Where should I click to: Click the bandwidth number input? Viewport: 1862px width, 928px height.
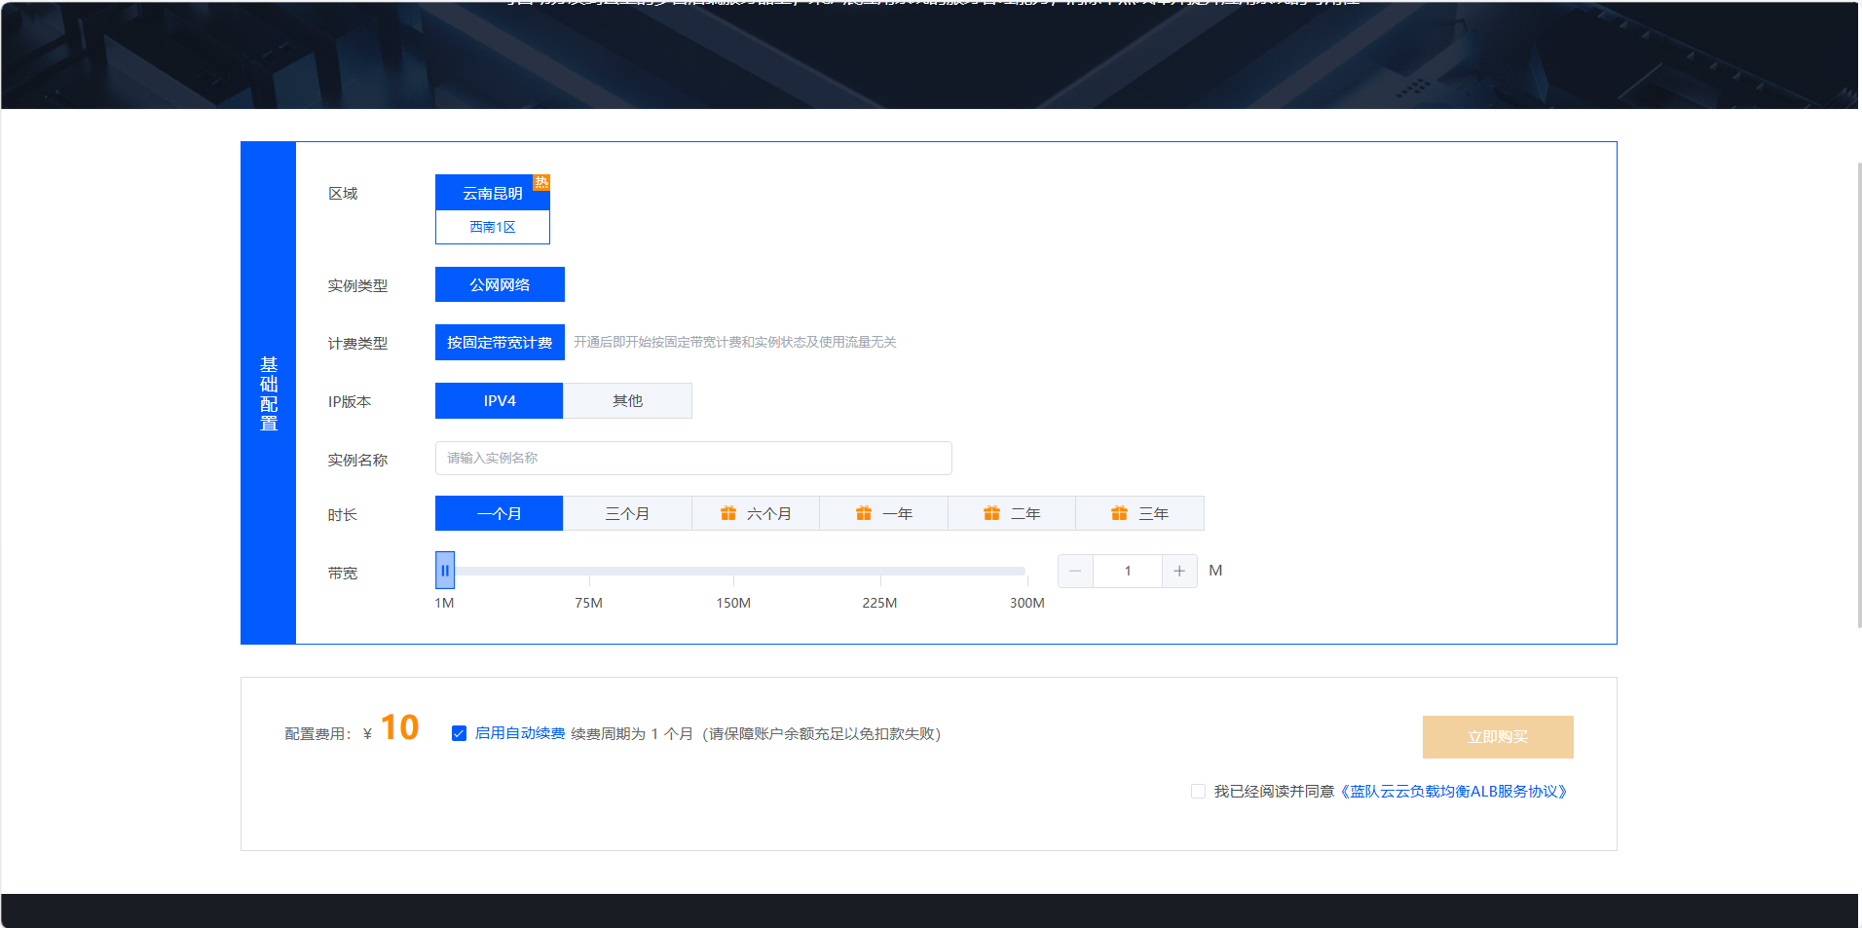1128,571
